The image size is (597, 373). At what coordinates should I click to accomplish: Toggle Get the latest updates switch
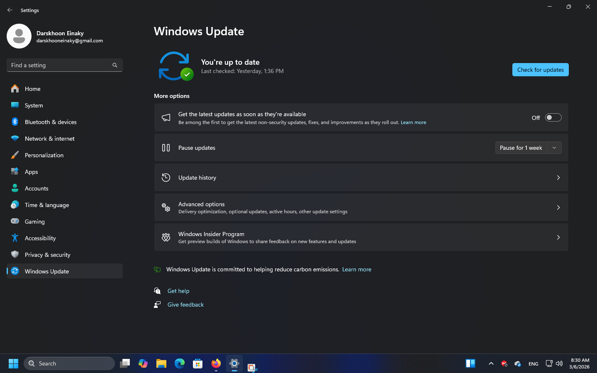pyautogui.click(x=553, y=117)
